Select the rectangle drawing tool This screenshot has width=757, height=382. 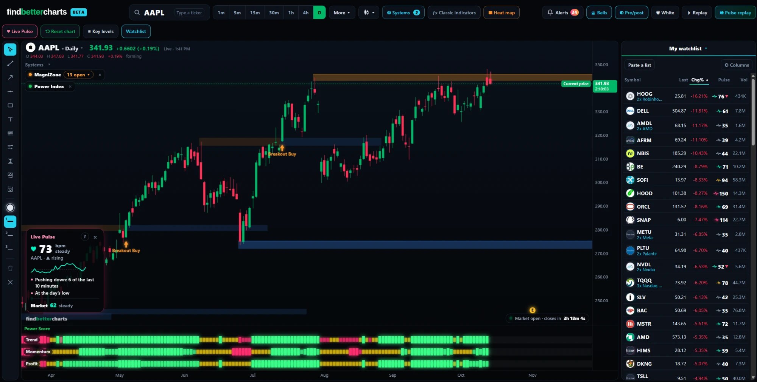[10, 105]
